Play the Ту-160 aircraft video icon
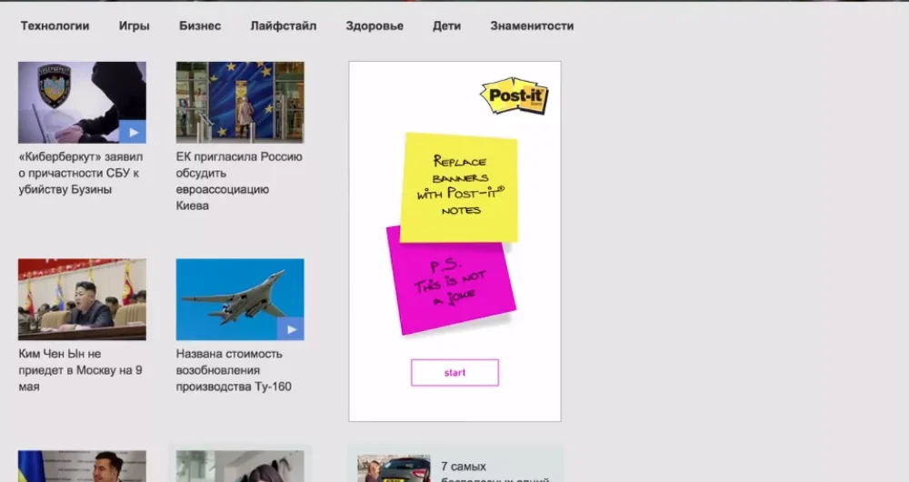Screen dimensions: 909x482 point(291,329)
